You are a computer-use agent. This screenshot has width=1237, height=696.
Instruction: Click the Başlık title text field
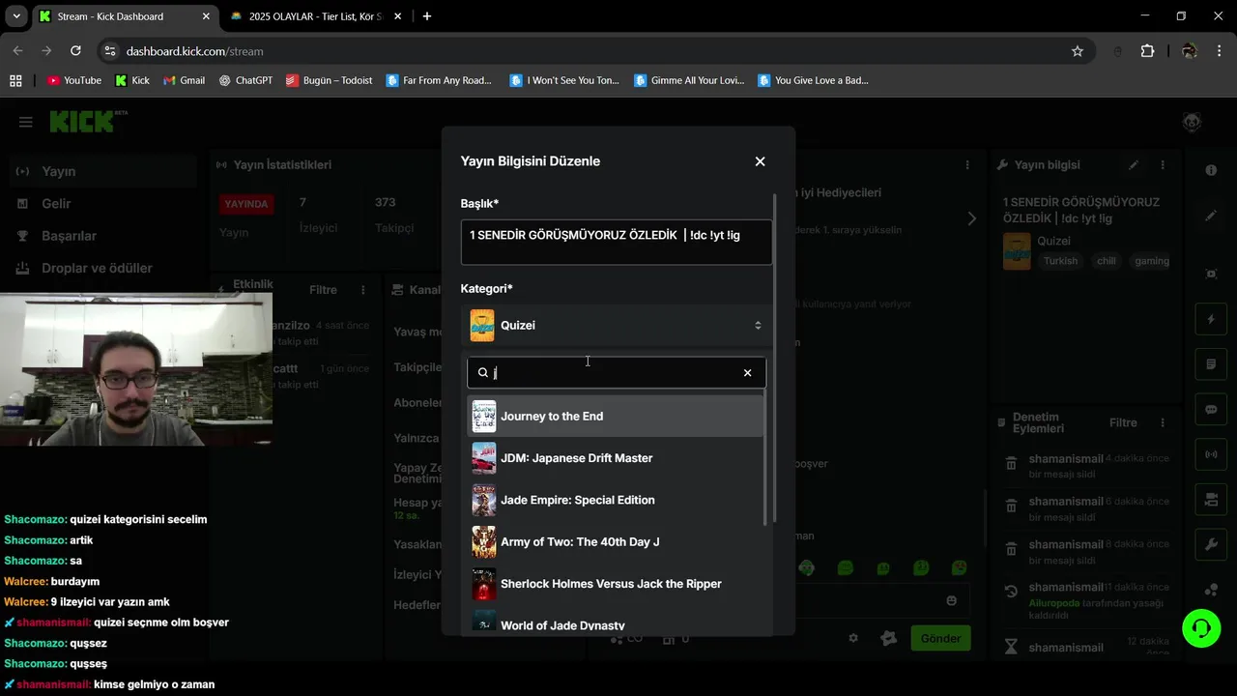point(617,242)
